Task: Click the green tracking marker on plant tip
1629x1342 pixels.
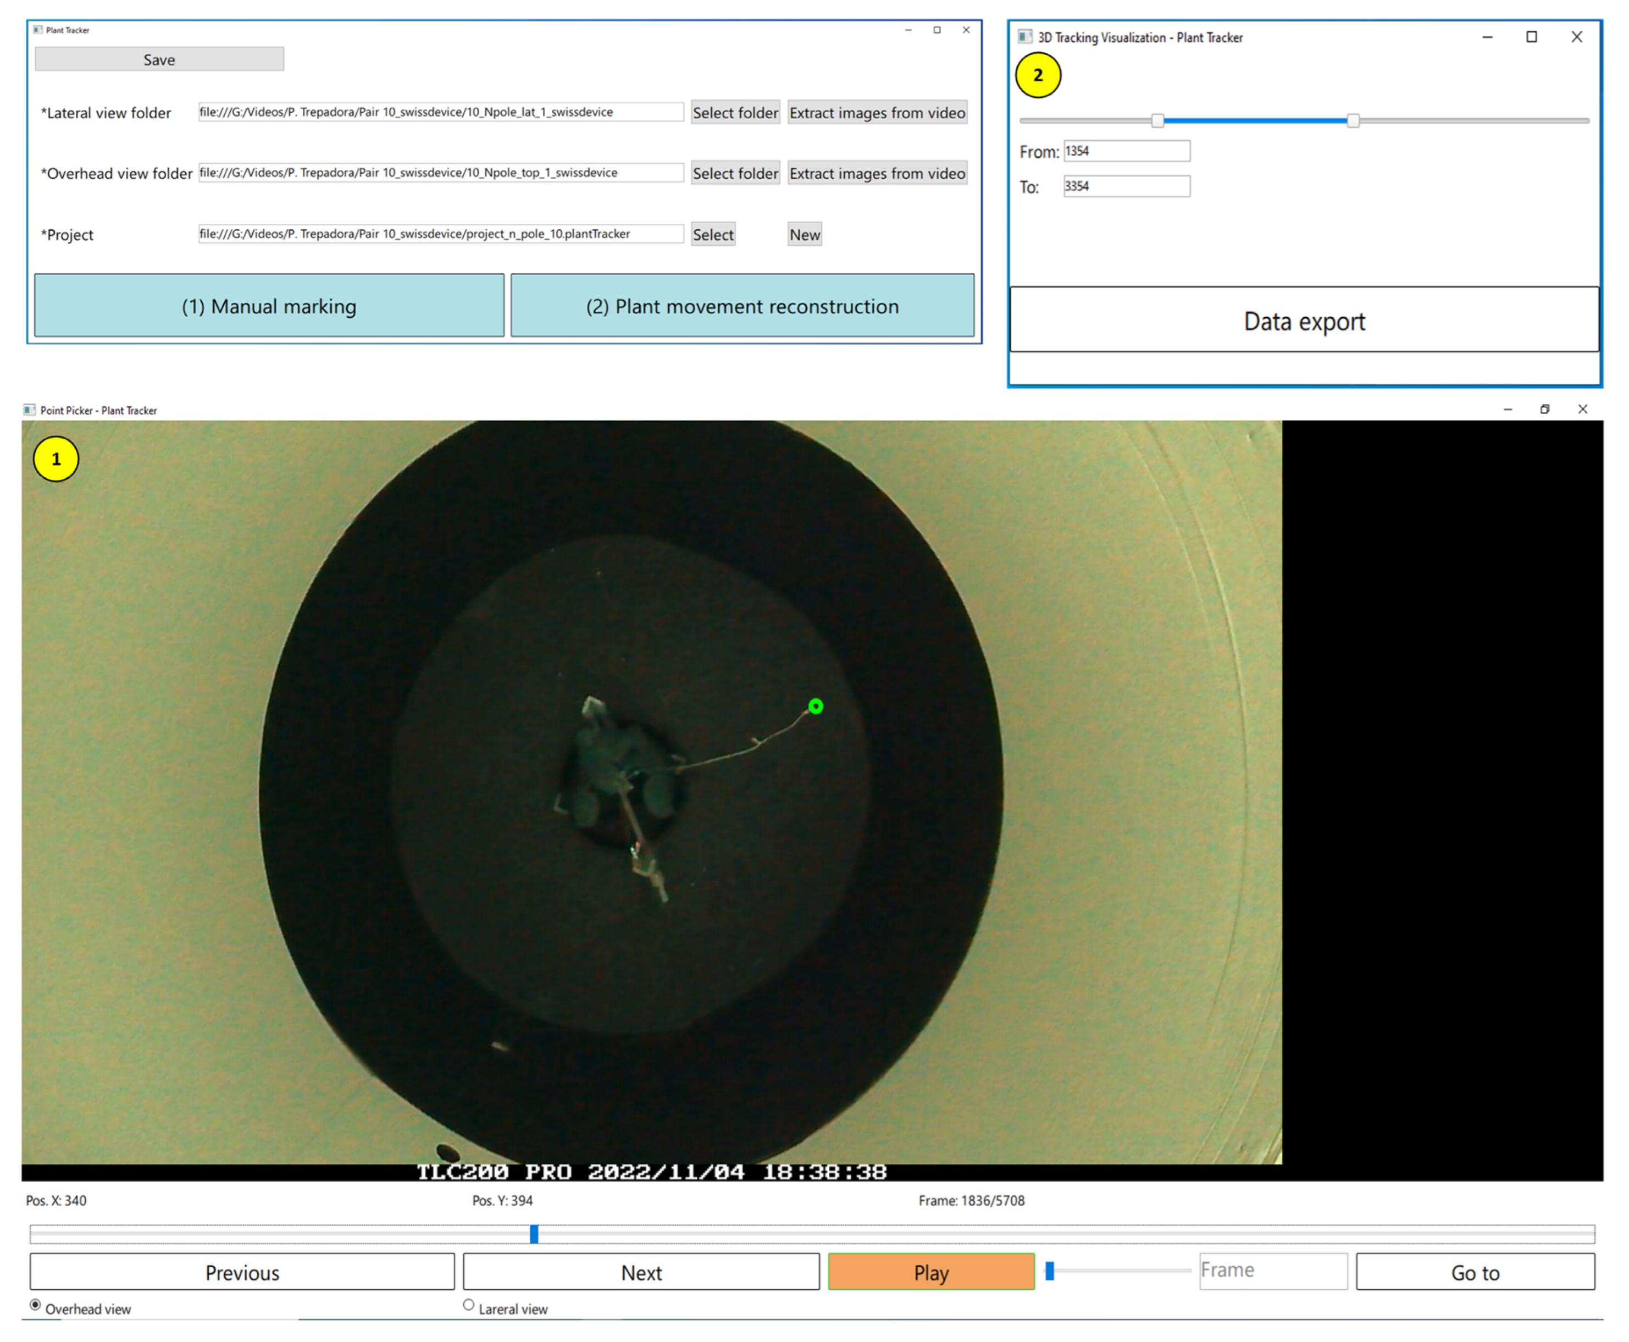Action: tap(815, 706)
